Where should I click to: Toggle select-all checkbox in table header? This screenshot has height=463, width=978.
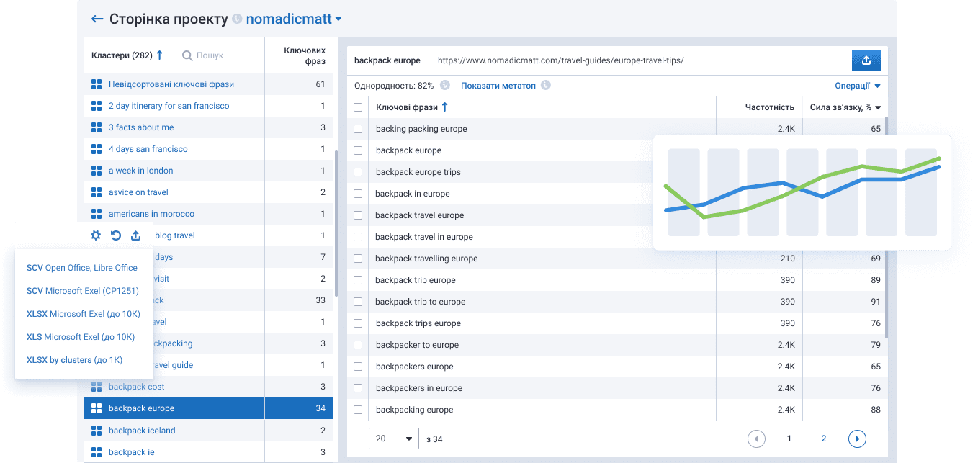358,107
